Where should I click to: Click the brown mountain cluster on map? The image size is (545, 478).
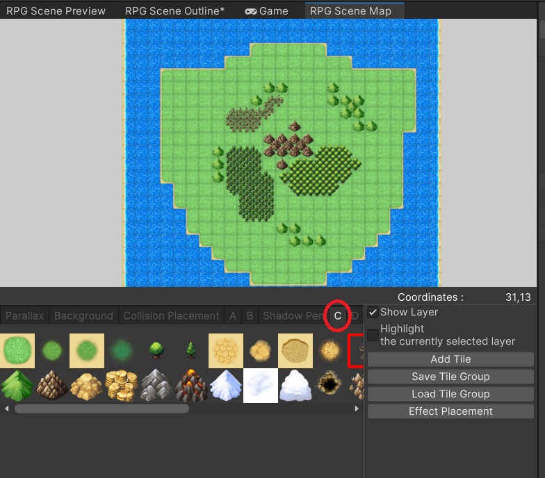coord(288,145)
